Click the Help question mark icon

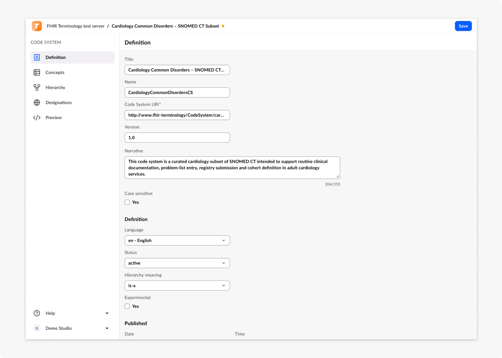(x=37, y=313)
